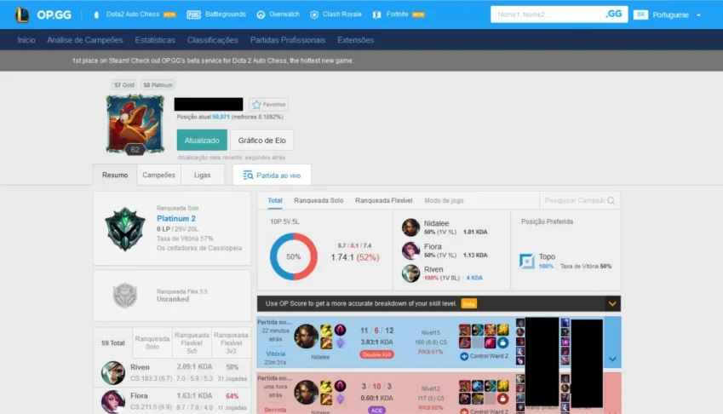Click the Control Ward icon in victory match

click(x=464, y=356)
